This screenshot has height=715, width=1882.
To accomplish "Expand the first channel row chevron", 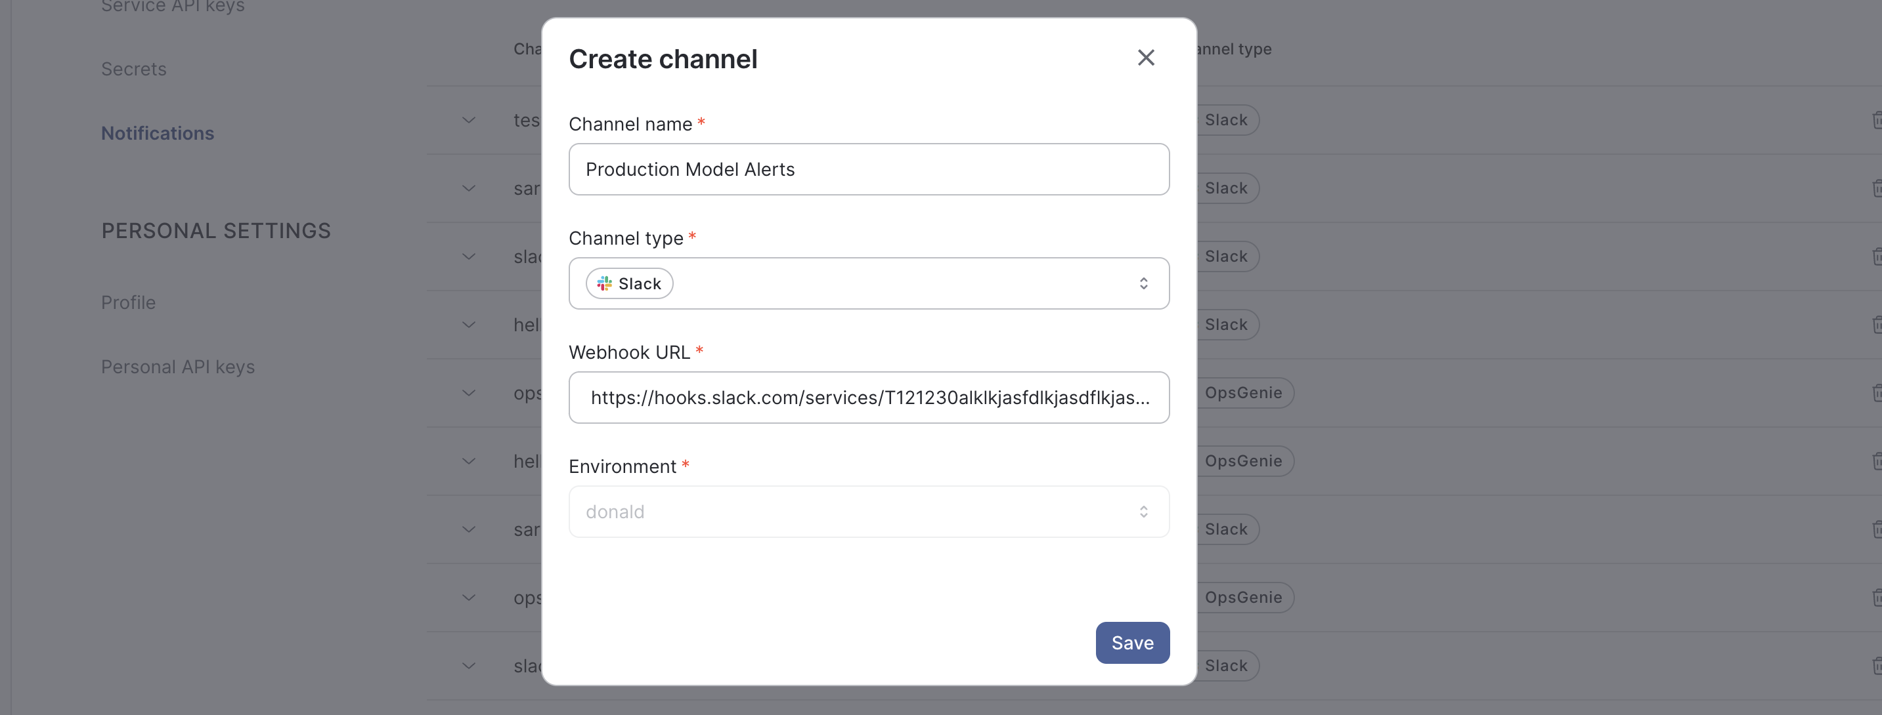I will [x=469, y=121].
